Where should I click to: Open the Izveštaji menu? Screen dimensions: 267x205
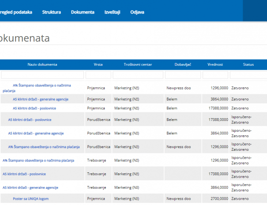pyautogui.click(x=112, y=12)
